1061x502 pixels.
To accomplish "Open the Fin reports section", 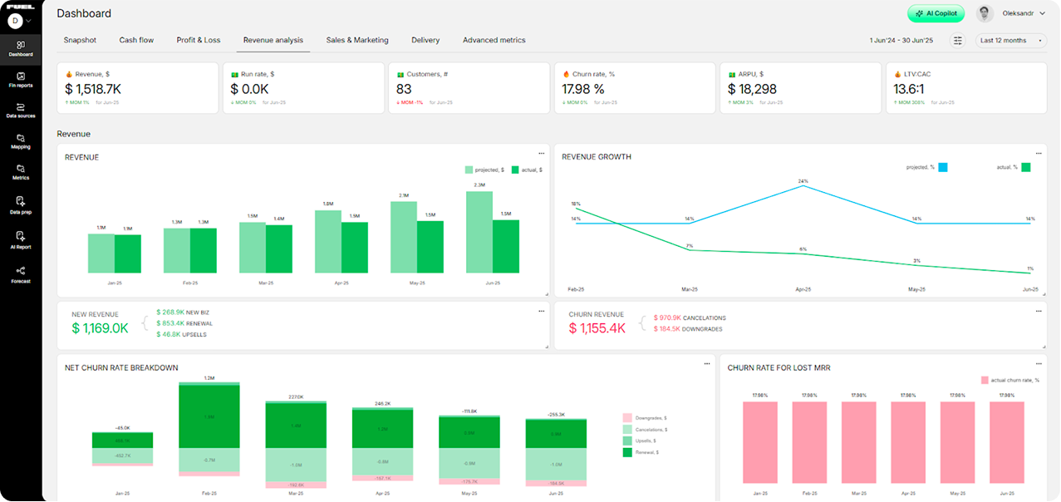I will 20,81.
